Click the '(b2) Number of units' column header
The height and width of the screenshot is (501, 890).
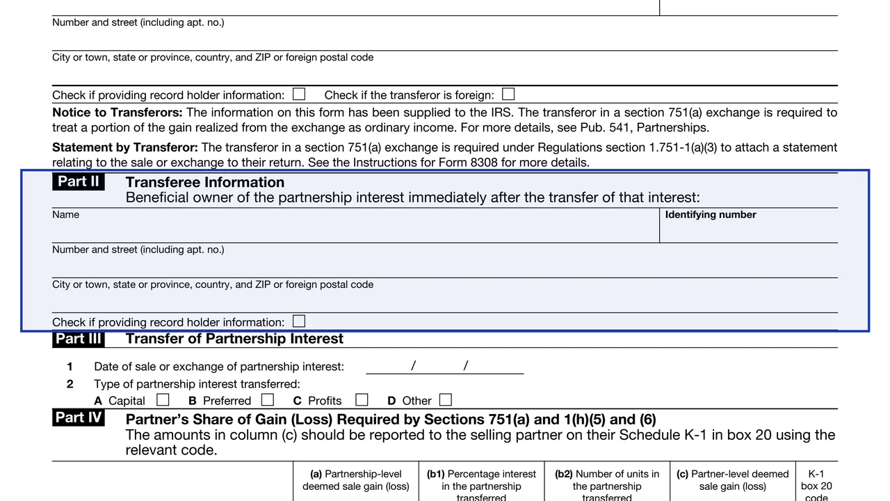pyautogui.click(x=607, y=486)
